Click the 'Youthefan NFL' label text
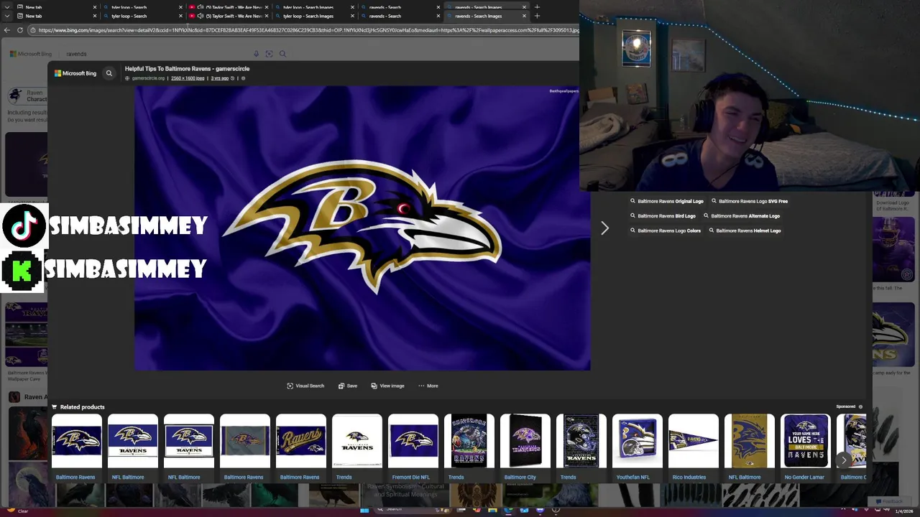This screenshot has height=517, width=920. click(x=632, y=478)
